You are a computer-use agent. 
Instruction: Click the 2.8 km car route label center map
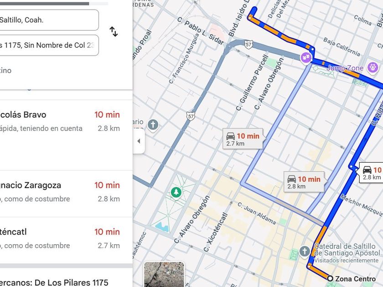coord(304,182)
